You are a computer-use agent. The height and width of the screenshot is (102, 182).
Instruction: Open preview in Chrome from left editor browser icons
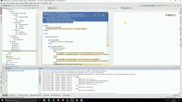(95, 15)
